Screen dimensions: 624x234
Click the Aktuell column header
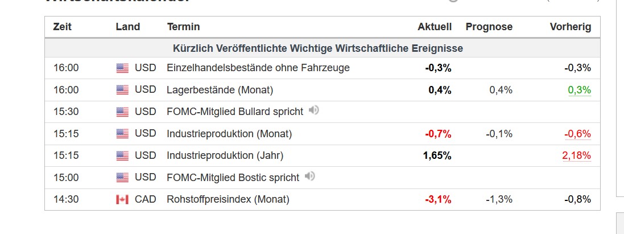pos(435,27)
